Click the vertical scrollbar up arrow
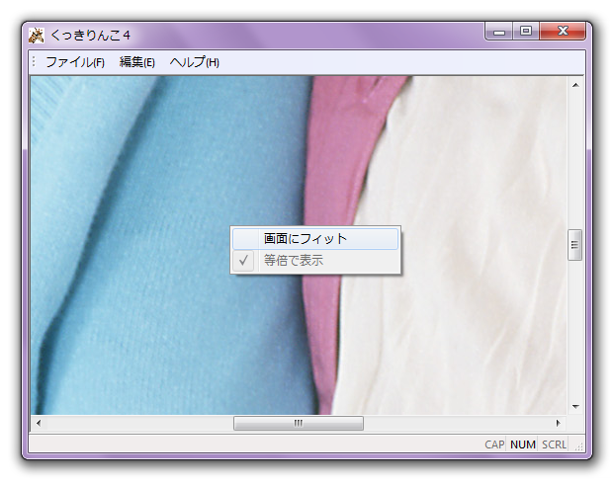Screen dimensions: 613x484 pyautogui.click(x=575, y=85)
